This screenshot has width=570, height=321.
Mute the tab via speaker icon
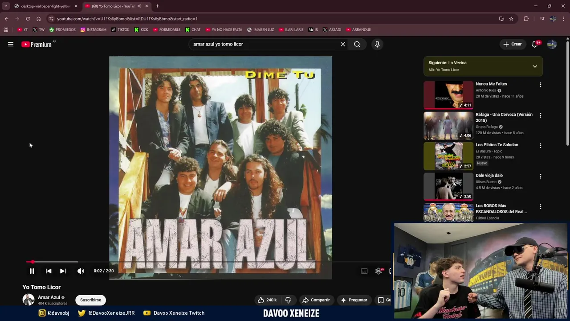pyautogui.click(x=139, y=6)
